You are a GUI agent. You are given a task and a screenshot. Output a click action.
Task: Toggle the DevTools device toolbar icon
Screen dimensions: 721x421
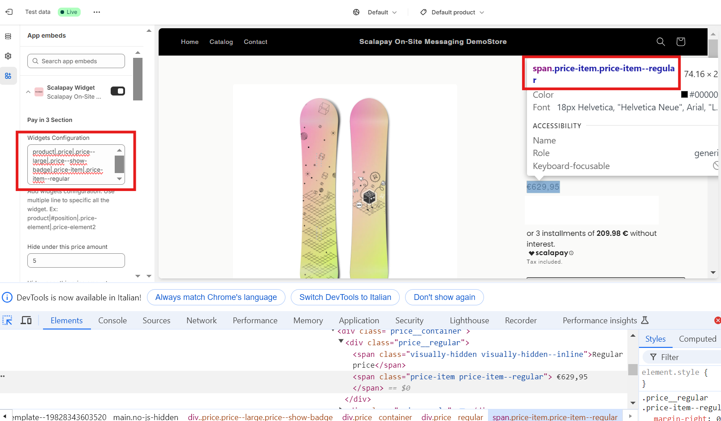tap(26, 320)
